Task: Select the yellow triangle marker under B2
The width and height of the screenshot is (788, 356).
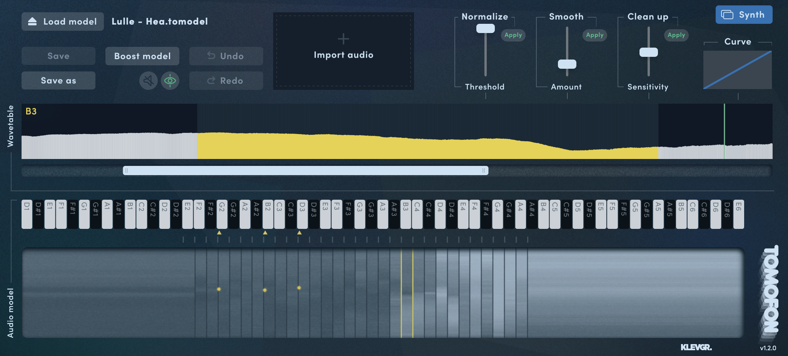Action: coord(265,233)
